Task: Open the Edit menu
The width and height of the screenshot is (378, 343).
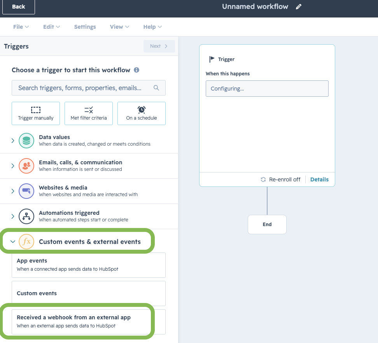Action: (x=51, y=27)
